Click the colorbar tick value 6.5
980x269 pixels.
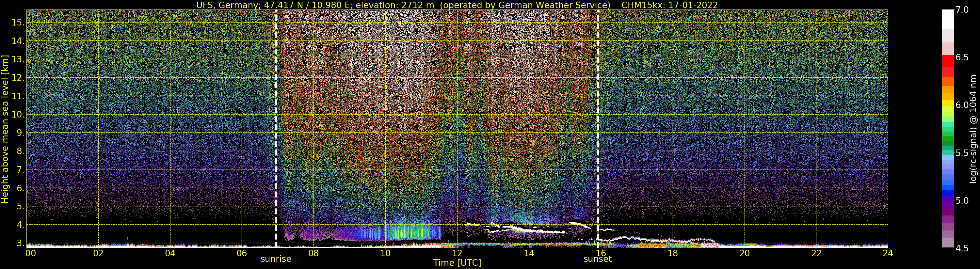click(x=962, y=57)
